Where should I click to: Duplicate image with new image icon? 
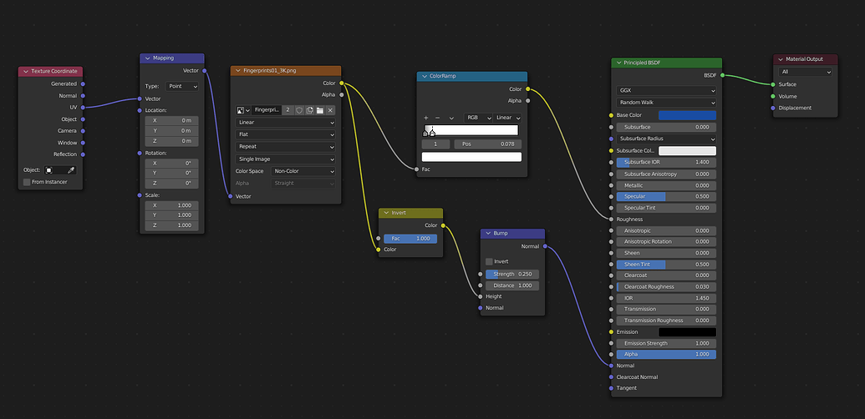(309, 110)
